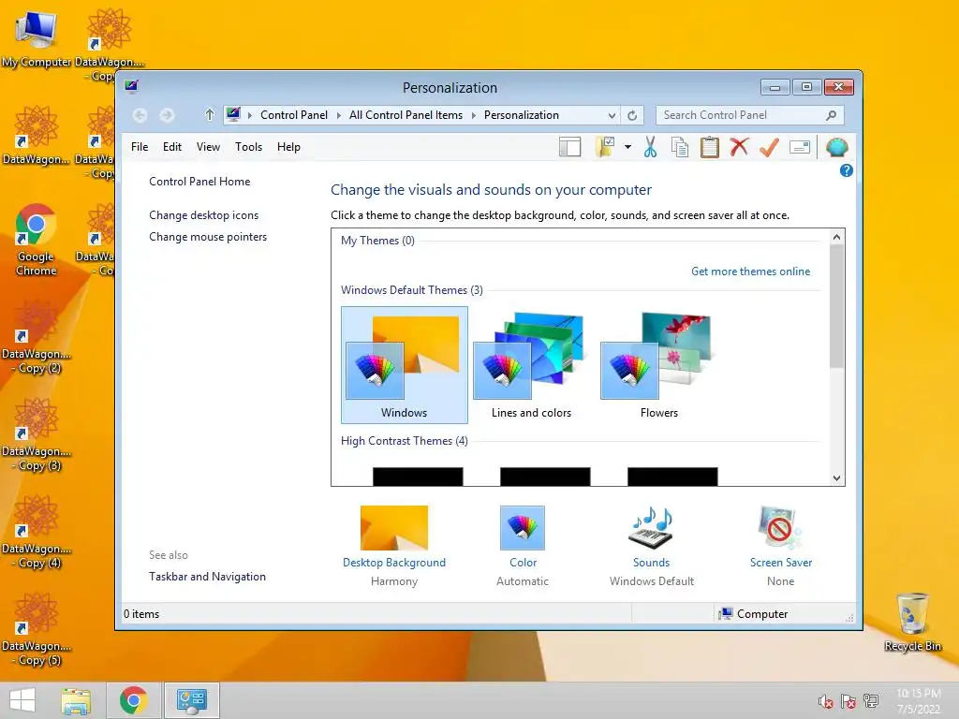Refresh the Personalization address bar
The height and width of the screenshot is (719, 959).
coord(632,115)
